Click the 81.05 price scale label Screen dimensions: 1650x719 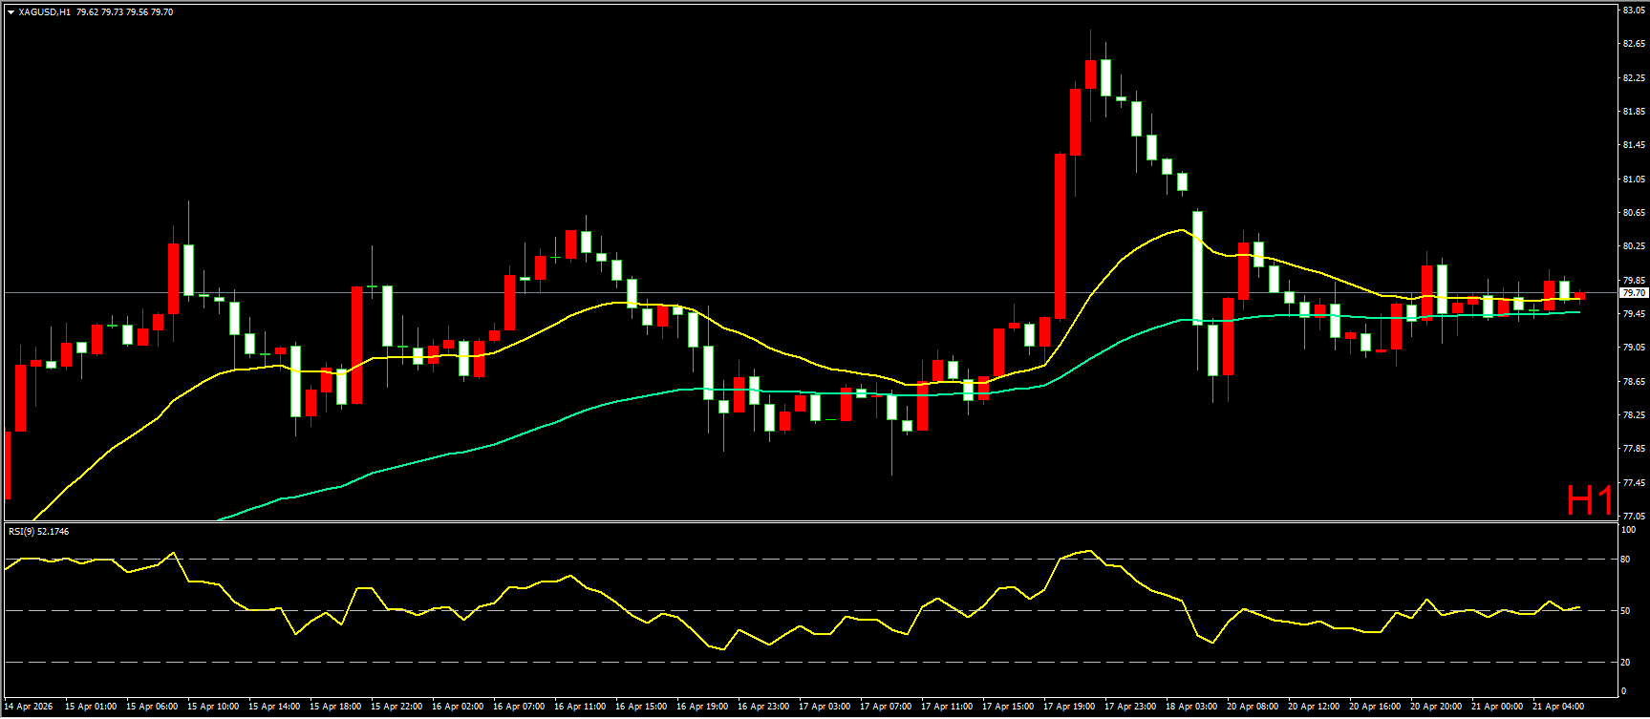(x=1634, y=180)
